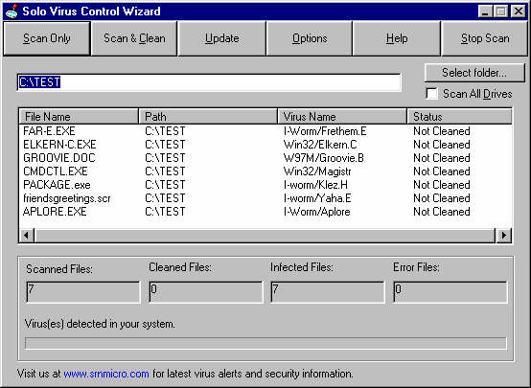Click the list's left scroll arrow

(x=27, y=235)
